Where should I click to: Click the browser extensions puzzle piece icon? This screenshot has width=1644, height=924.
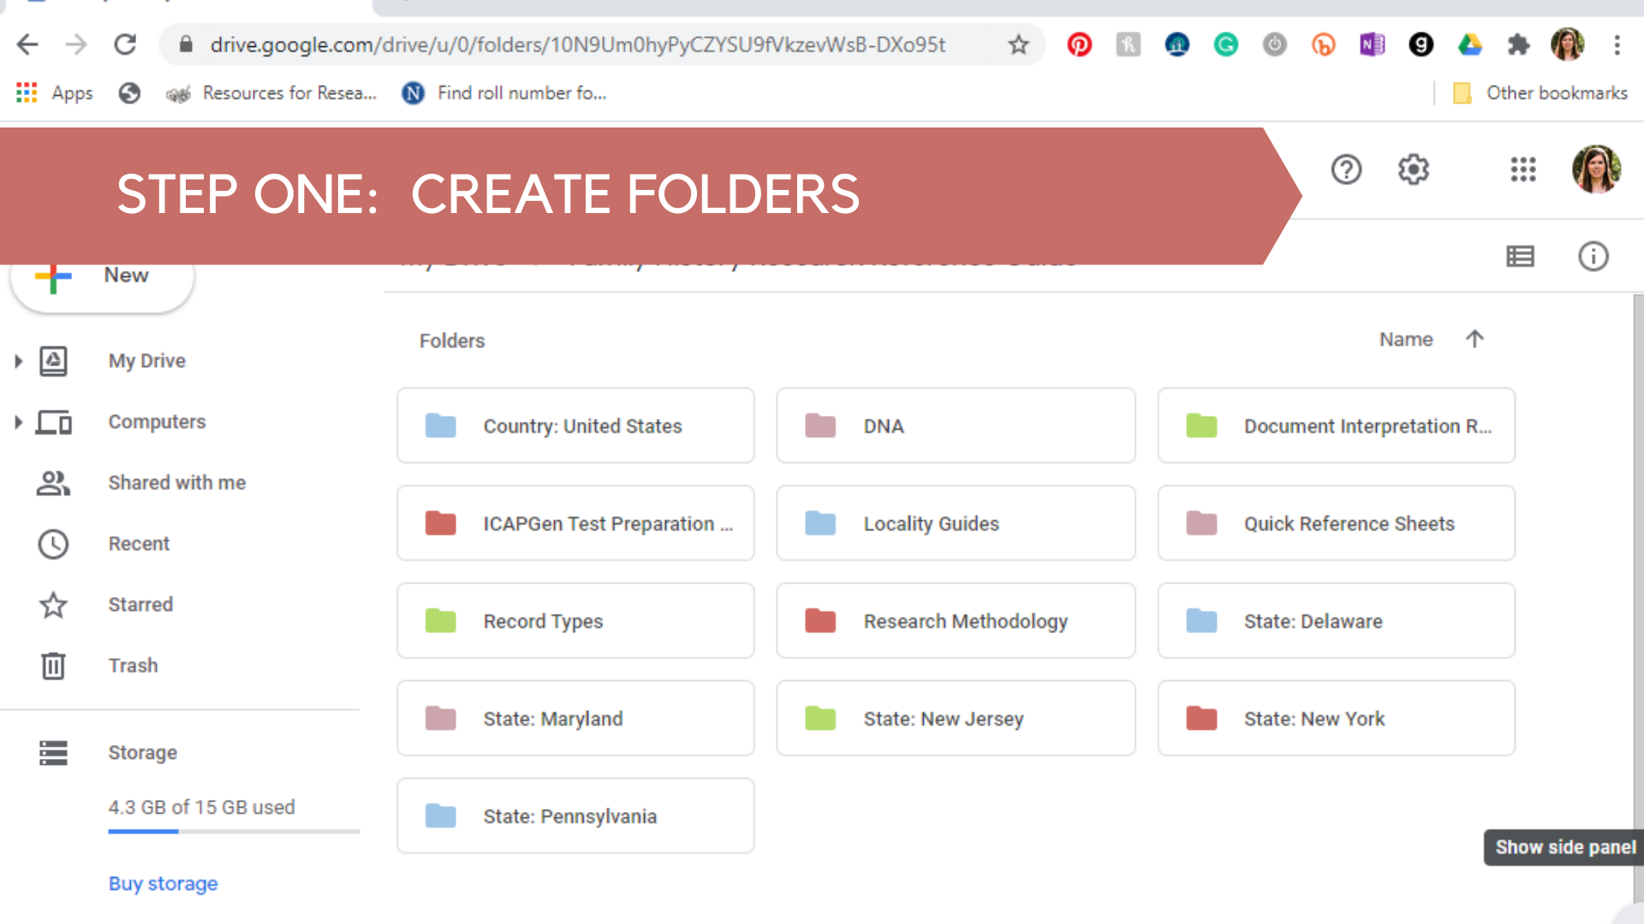click(1517, 43)
